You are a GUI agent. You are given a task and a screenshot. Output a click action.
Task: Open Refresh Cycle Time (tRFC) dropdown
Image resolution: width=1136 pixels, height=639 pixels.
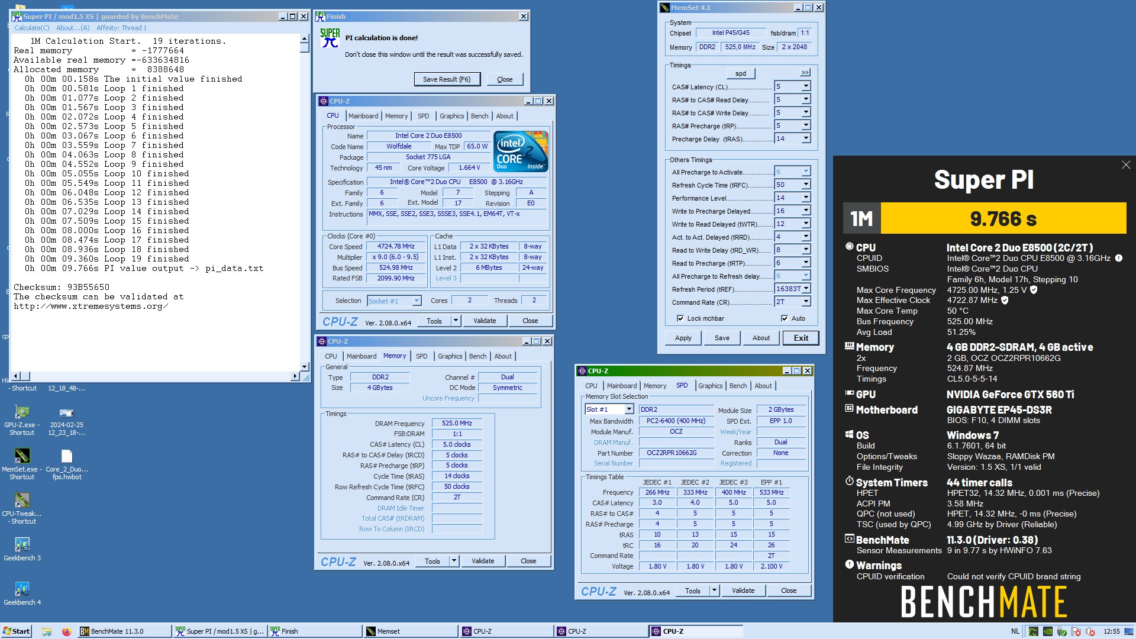[805, 185]
